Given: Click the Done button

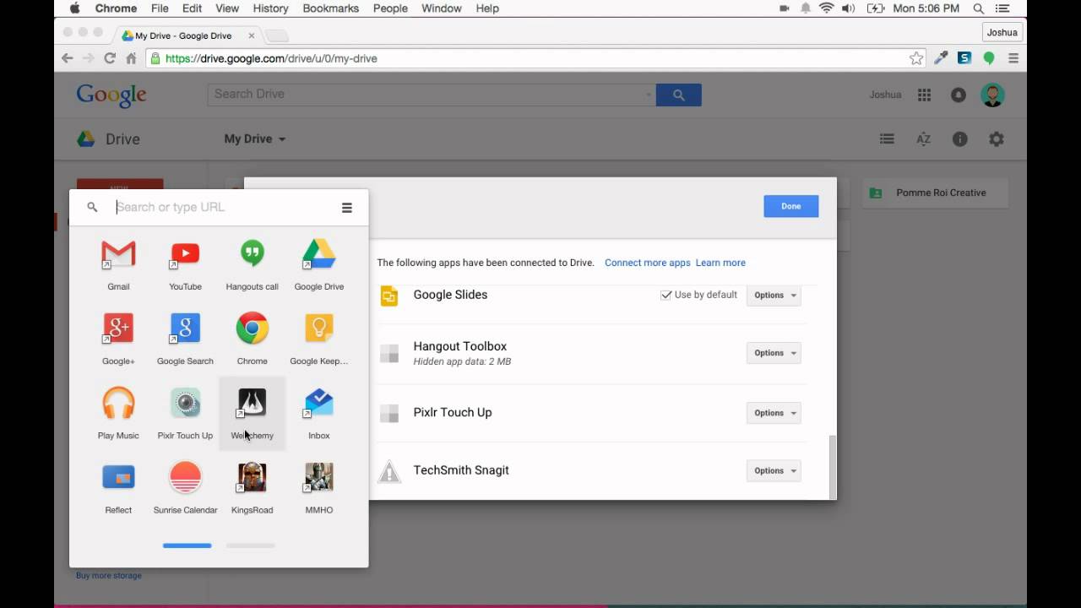Looking at the screenshot, I should click(791, 206).
